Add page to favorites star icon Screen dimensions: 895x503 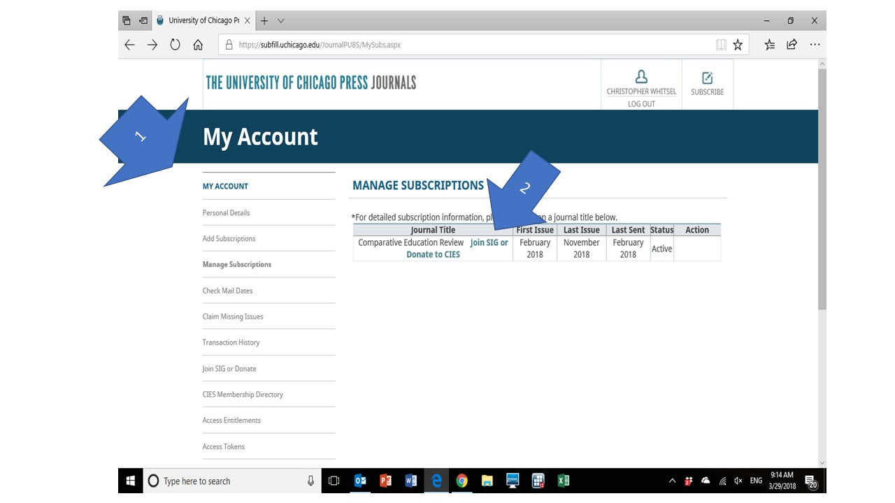738,45
